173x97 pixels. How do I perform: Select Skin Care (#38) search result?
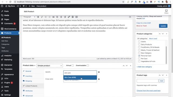(x=80, y=77)
